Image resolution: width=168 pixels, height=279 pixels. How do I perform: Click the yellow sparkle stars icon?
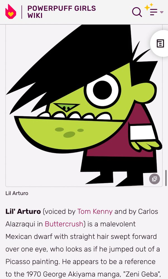[x=148, y=7]
